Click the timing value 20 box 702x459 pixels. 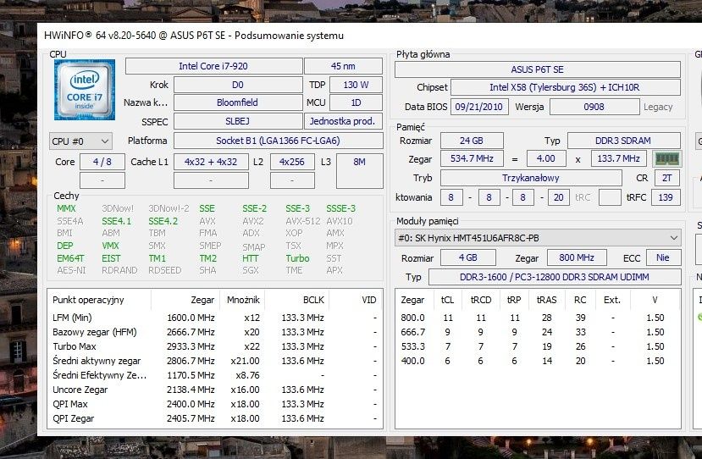[x=558, y=197]
